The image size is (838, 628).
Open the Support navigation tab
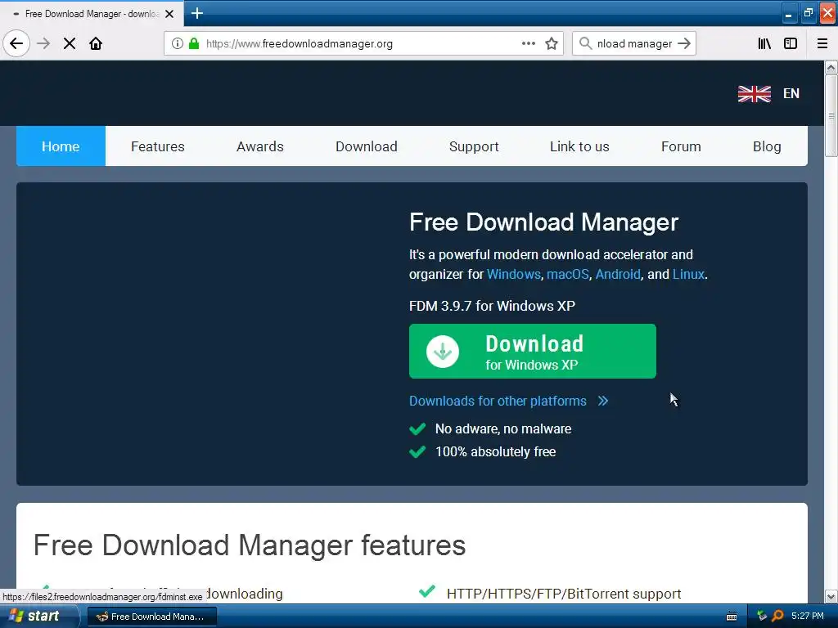tap(474, 146)
